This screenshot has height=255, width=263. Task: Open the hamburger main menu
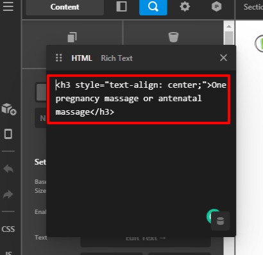8,6
